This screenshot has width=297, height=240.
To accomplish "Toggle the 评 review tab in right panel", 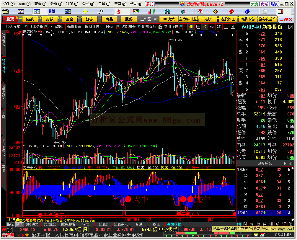I will (x=284, y=224).
